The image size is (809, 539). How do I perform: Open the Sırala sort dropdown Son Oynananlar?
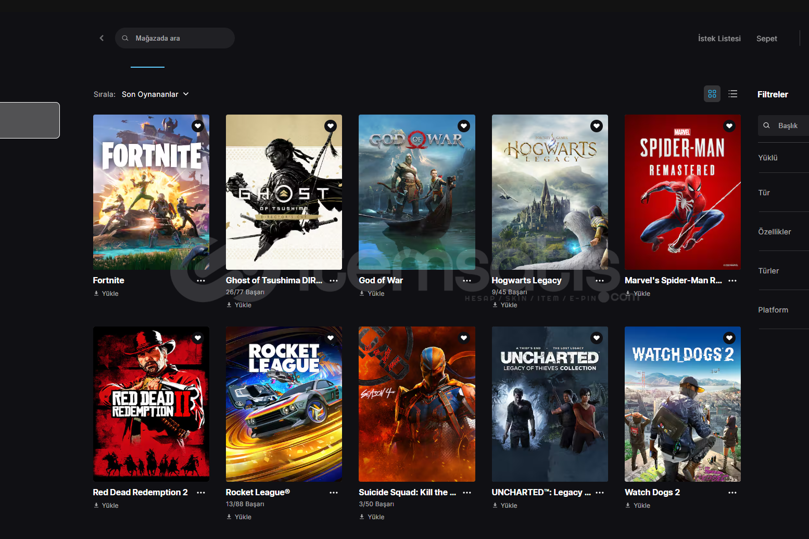point(155,94)
